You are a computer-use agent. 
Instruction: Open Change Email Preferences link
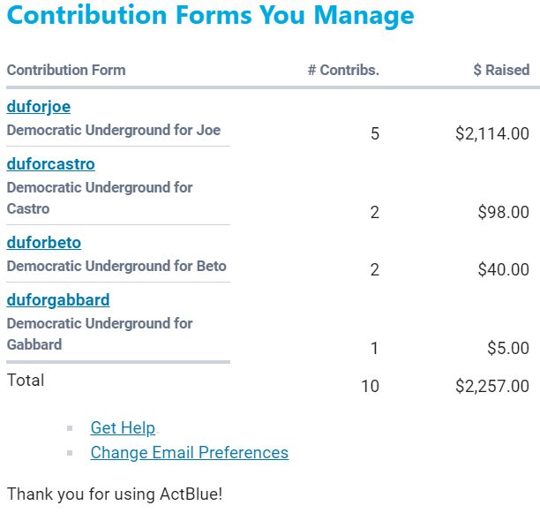(x=189, y=453)
